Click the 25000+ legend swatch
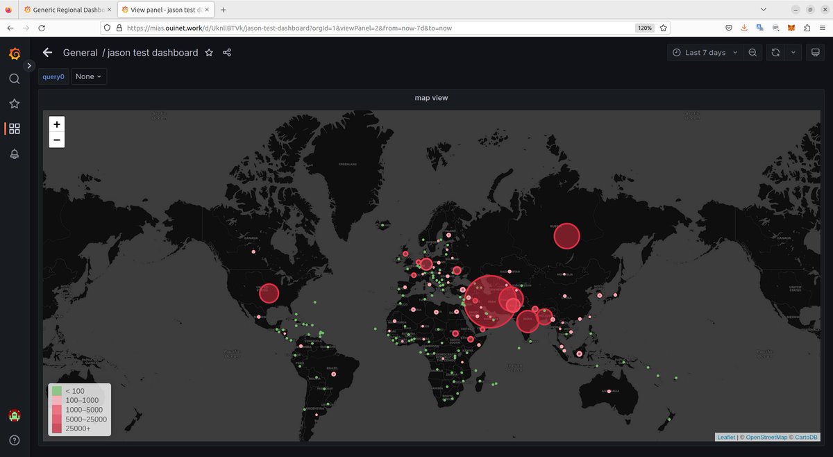This screenshot has height=457, width=833. click(57, 429)
